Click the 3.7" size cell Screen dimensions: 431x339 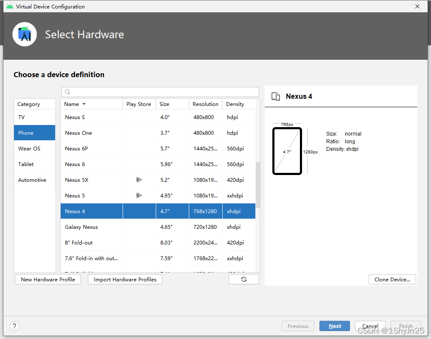coord(172,133)
